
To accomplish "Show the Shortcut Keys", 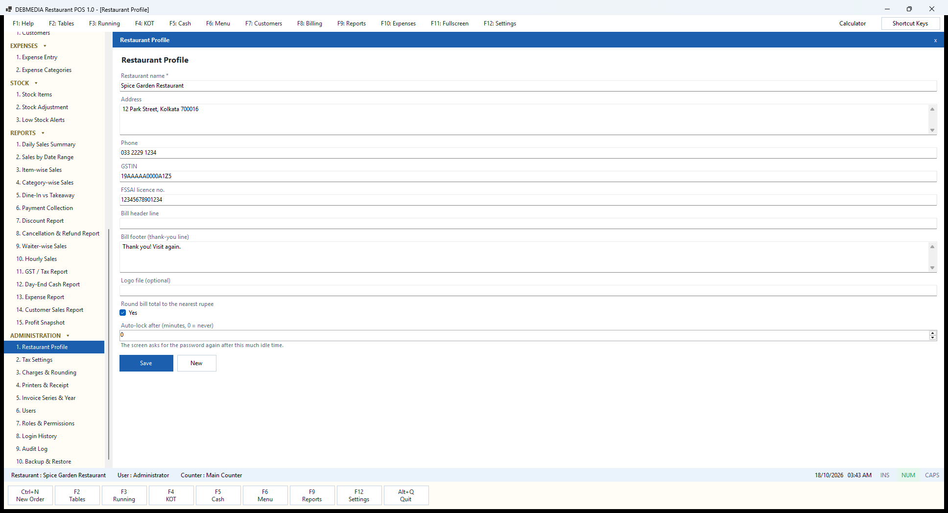I will [910, 23].
